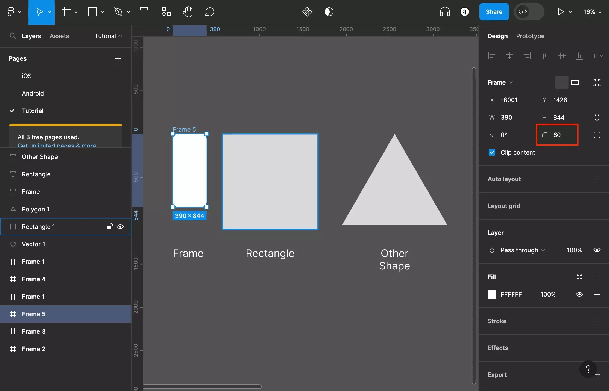Select the Text tool in toolbar

pos(144,11)
